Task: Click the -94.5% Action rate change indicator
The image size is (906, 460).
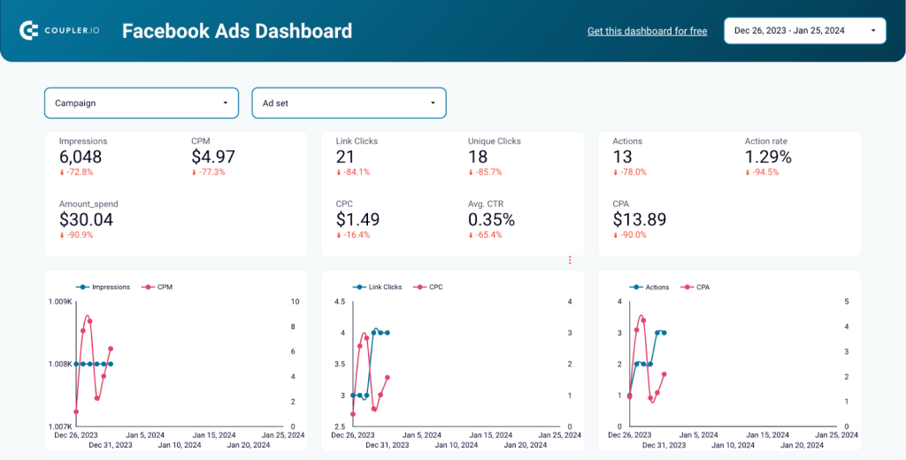Action: (x=762, y=172)
